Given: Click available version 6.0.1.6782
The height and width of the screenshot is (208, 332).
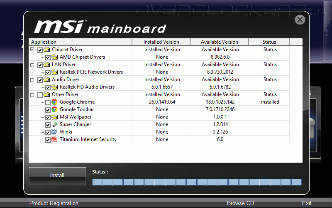Looking at the screenshot, I should pos(220,87).
